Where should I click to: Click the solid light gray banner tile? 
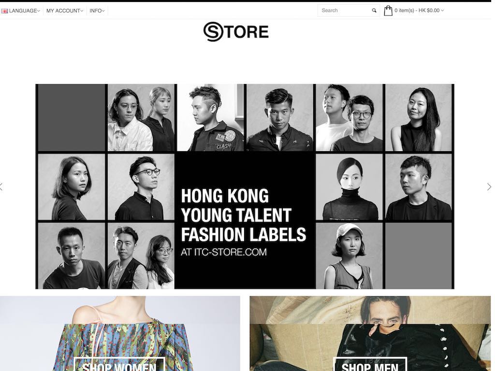coord(419,256)
